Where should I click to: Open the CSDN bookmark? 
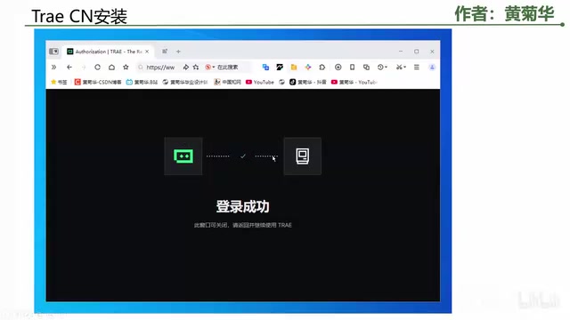[x=98, y=83]
